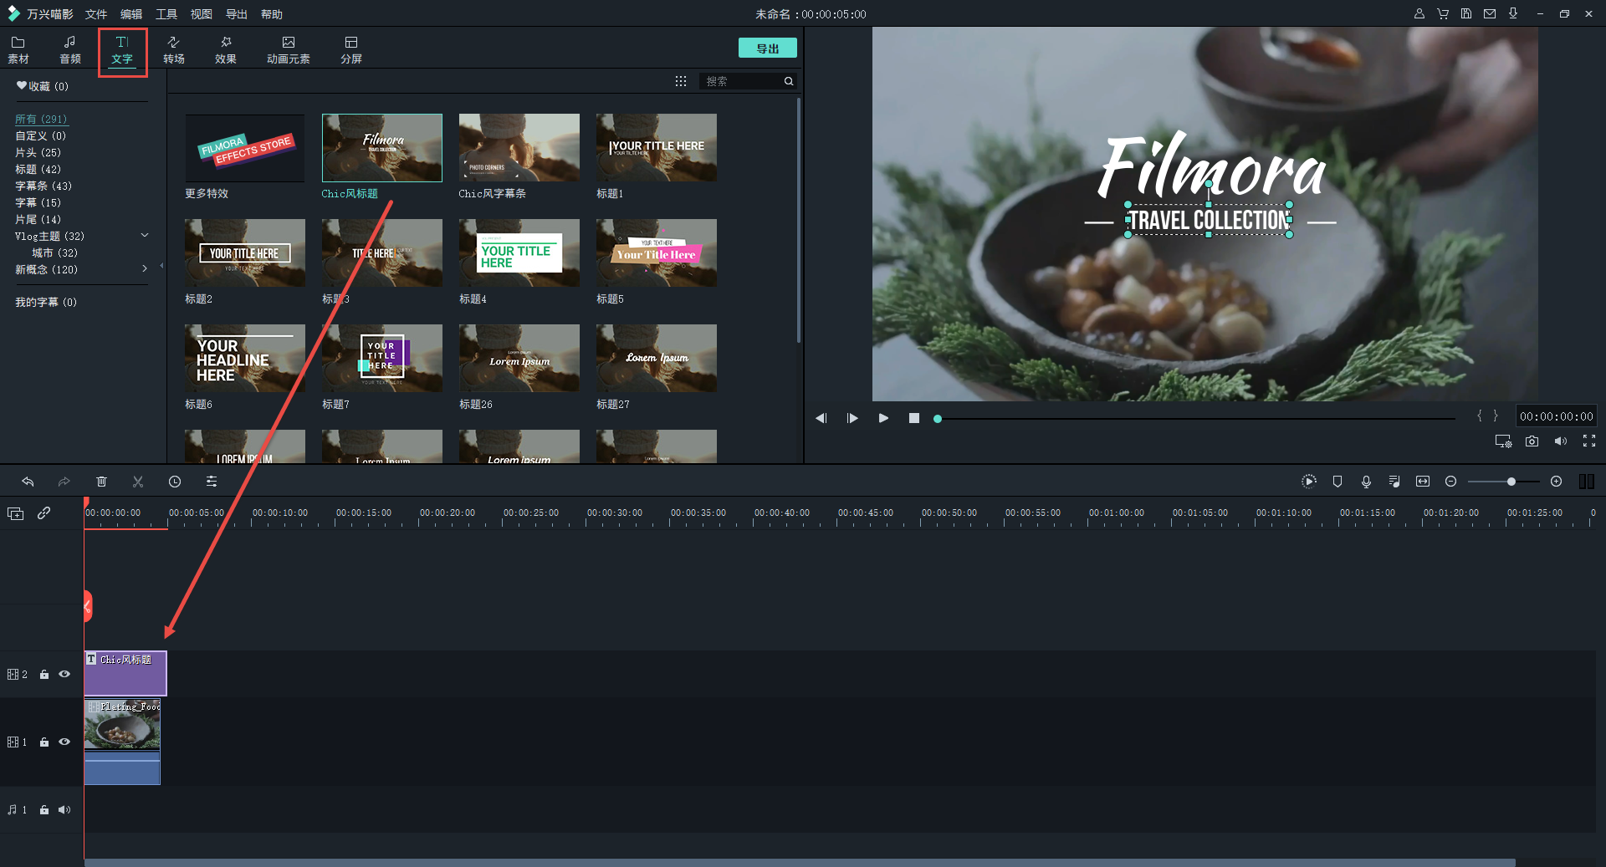Play the video preview
The image size is (1606, 867).
[x=883, y=418]
